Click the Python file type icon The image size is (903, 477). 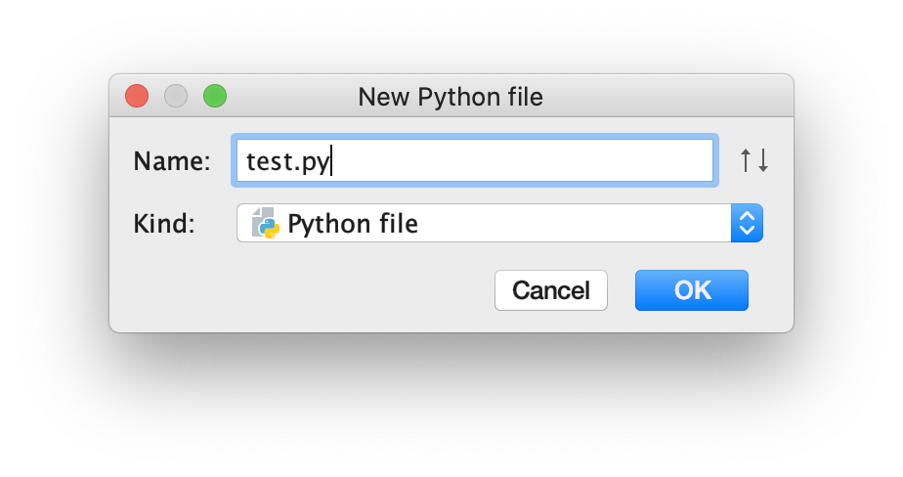click(265, 223)
